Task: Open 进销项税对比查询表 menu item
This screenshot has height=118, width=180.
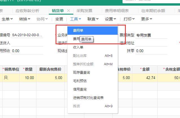Action: (x=93, y=98)
